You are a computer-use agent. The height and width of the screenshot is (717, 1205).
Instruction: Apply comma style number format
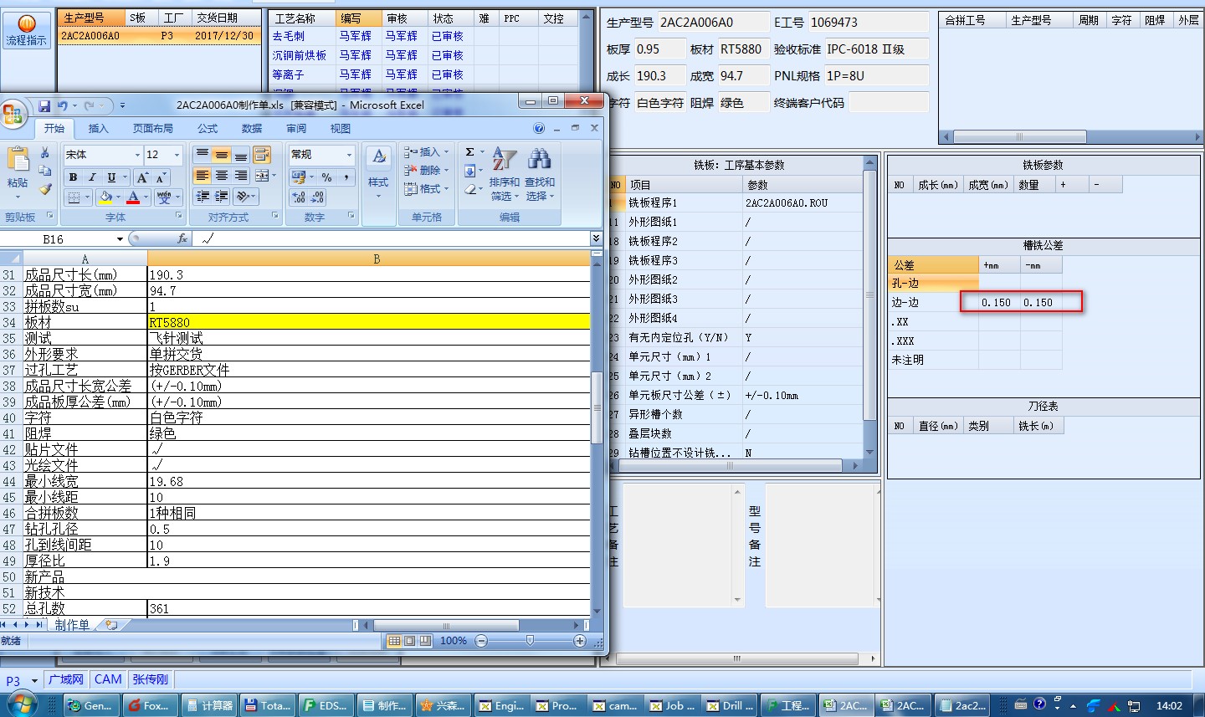coord(346,177)
